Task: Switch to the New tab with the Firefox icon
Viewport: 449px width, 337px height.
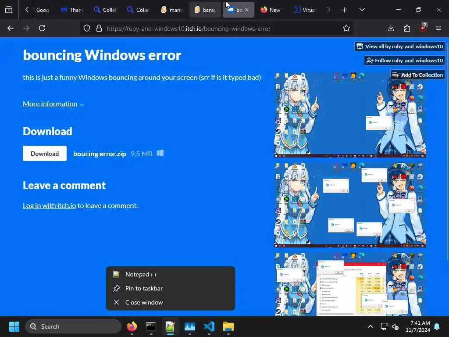Action: click(271, 10)
